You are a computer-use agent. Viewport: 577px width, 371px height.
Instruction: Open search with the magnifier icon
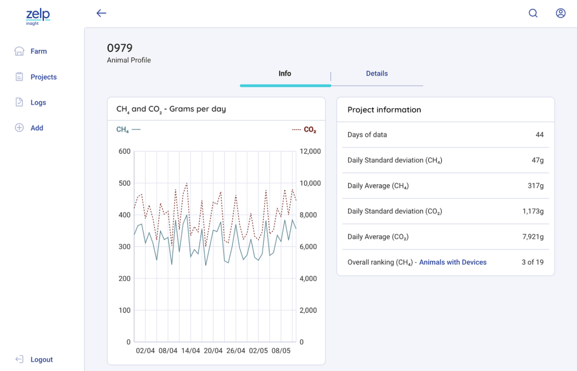click(533, 14)
